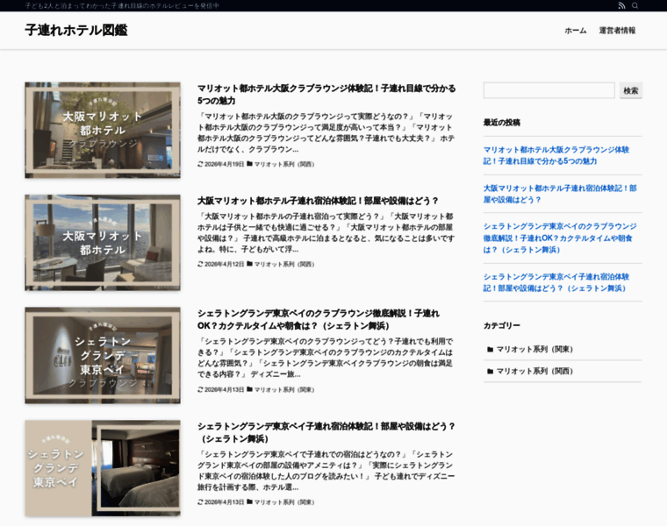Click the 子連れホテル図鑑 site title
This screenshot has height=526, width=667.
(76, 30)
